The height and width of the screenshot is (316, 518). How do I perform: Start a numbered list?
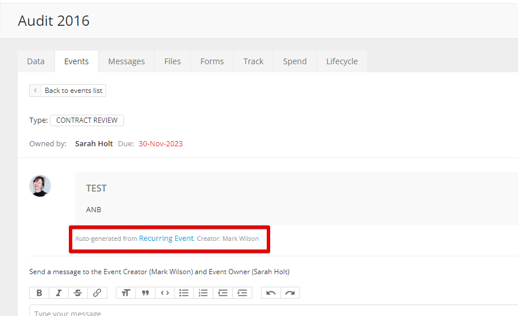click(x=203, y=292)
